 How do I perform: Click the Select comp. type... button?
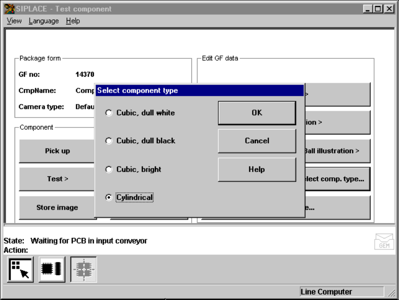[x=338, y=179]
